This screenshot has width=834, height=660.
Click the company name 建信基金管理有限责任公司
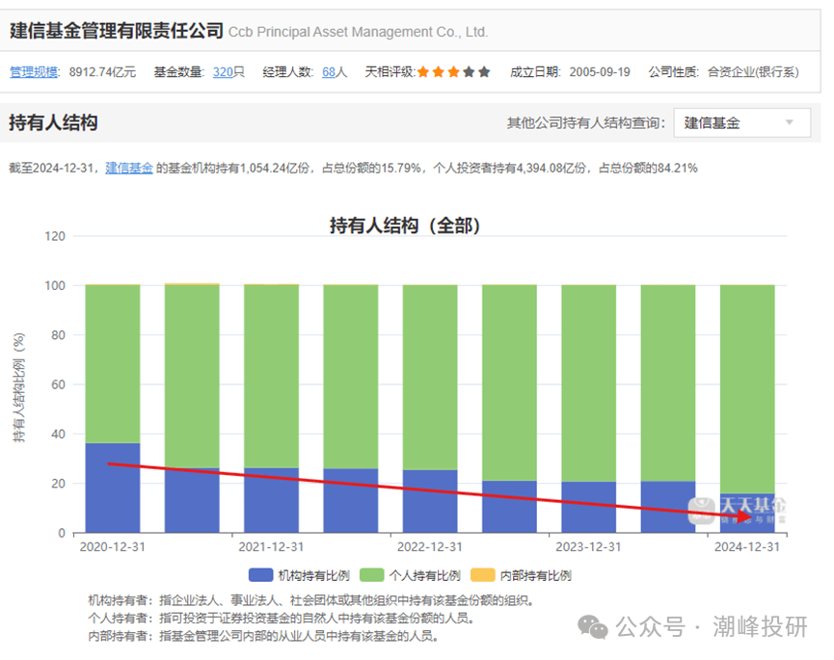tap(117, 30)
